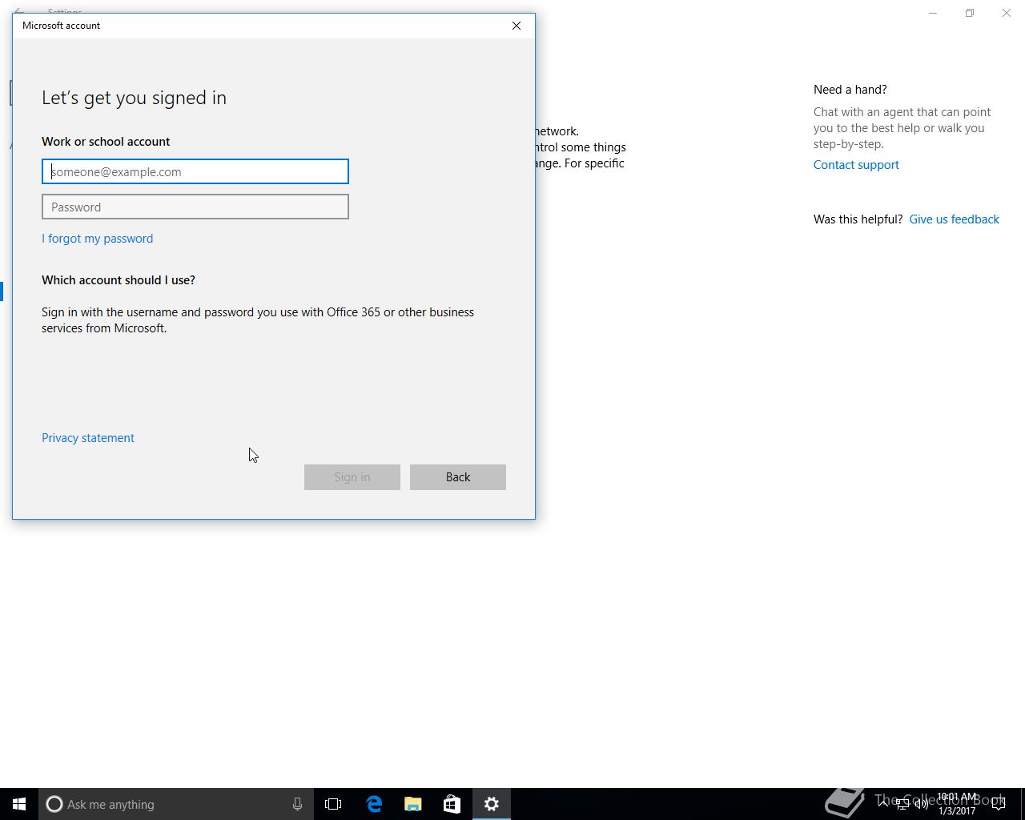Viewport: 1025px width, 820px height.
Task: Click the Cortana microphone icon
Action: click(x=297, y=804)
